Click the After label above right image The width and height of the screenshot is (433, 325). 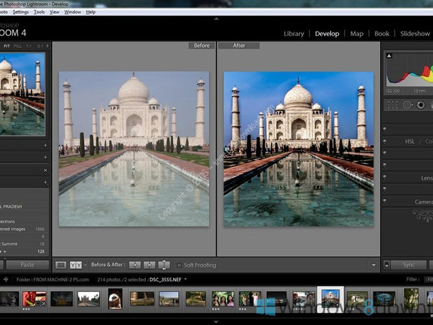239,46
